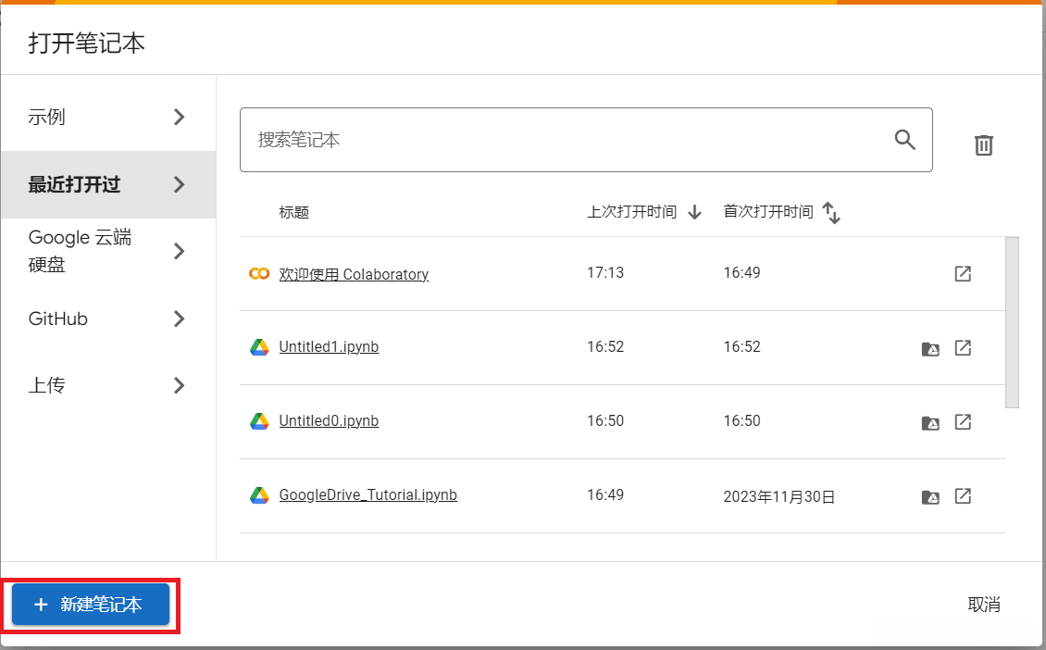Select the 最近打开过 tab
The width and height of the screenshot is (1046, 650).
[107, 184]
